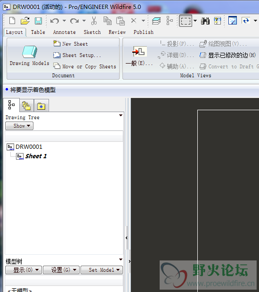
Task: Select the DRW0001 drawing tree node
Action: (24, 147)
